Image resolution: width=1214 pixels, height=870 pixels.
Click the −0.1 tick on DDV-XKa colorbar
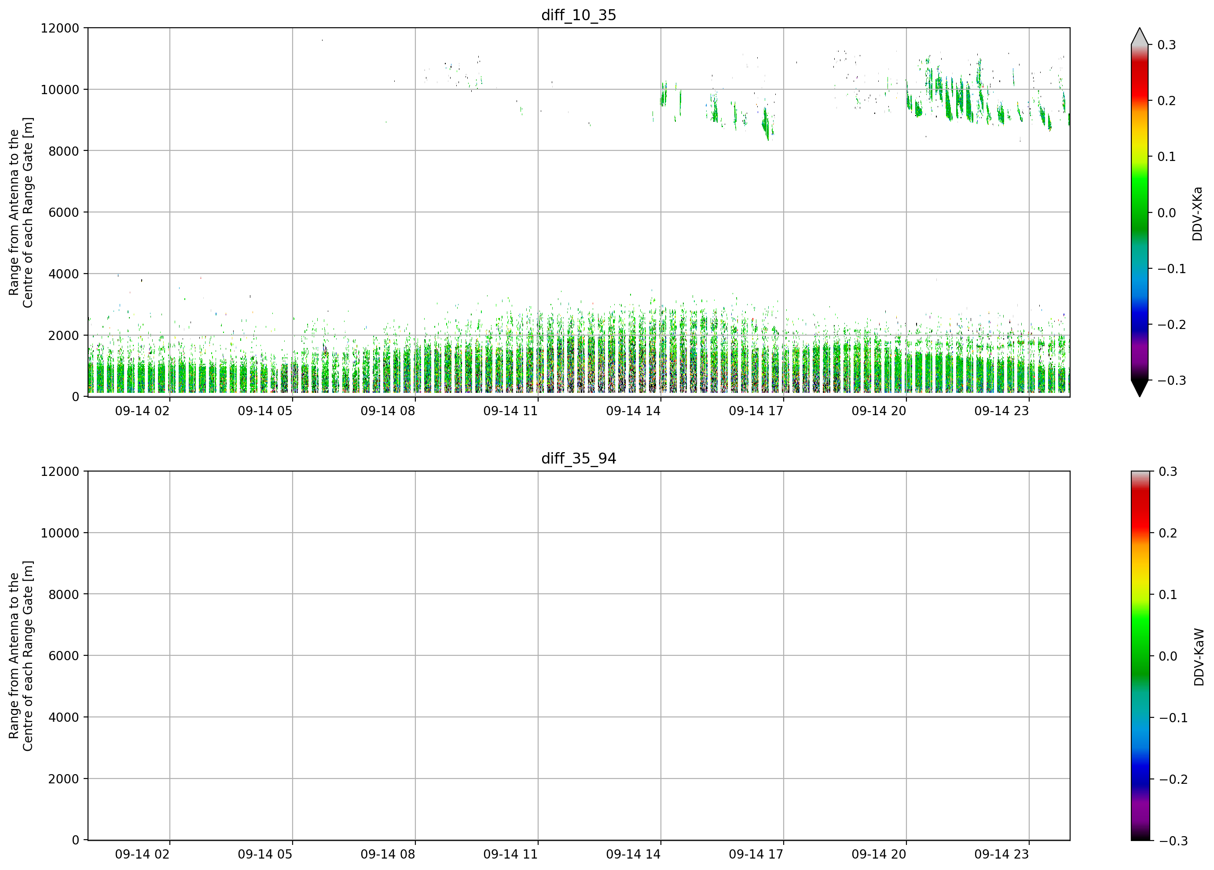(x=1172, y=269)
